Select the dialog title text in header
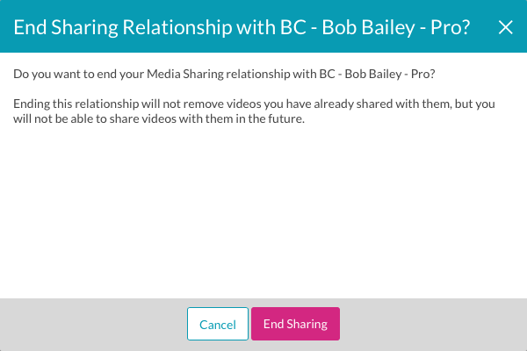This screenshot has height=351, width=527. (x=242, y=27)
